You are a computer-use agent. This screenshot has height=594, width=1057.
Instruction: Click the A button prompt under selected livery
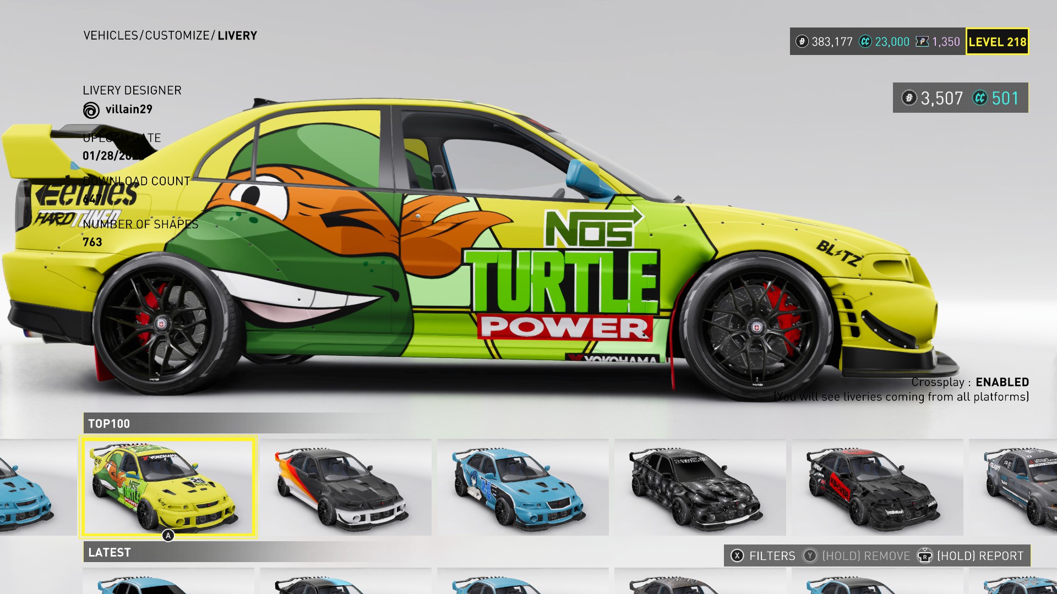point(168,535)
